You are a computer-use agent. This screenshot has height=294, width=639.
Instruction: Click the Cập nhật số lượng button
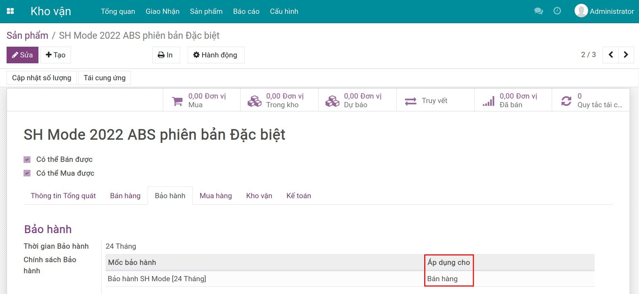pyautogui.click(x=42, y=78)
